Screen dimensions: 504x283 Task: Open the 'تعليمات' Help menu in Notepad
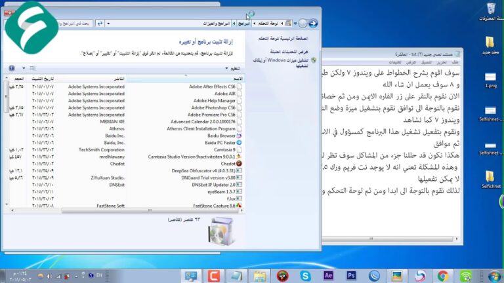click(x=395, y=62)
